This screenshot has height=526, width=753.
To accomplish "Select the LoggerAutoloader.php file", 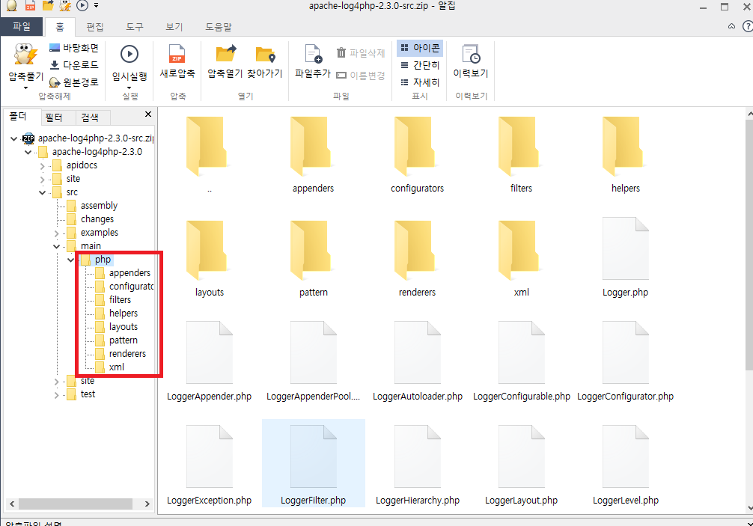I will tap(418, 361).
